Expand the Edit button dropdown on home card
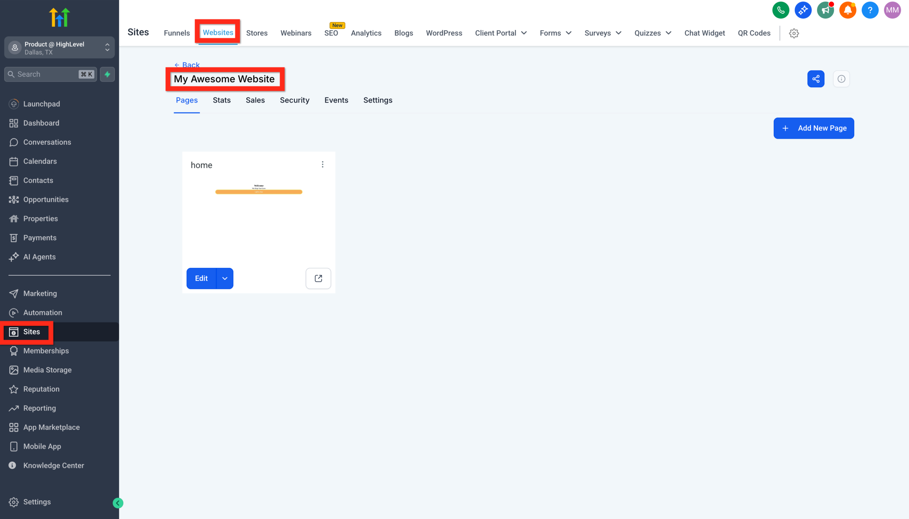Viewport: 909px width, 519px height. [225, 278]
